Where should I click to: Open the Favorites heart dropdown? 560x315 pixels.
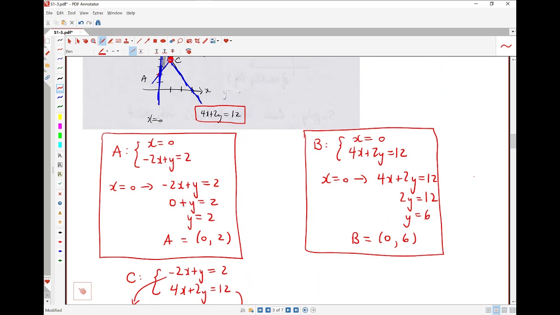pos(227,41)
